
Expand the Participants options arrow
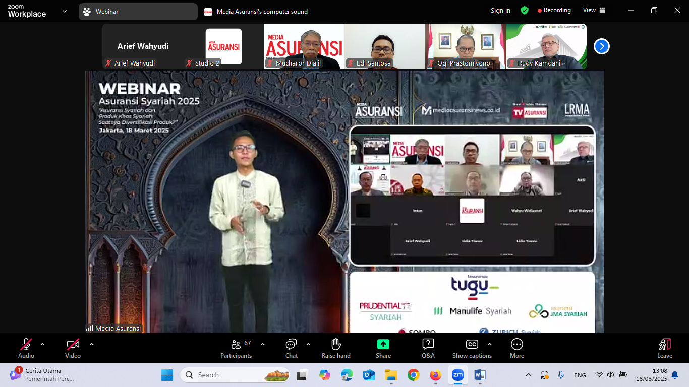point(263,344)
